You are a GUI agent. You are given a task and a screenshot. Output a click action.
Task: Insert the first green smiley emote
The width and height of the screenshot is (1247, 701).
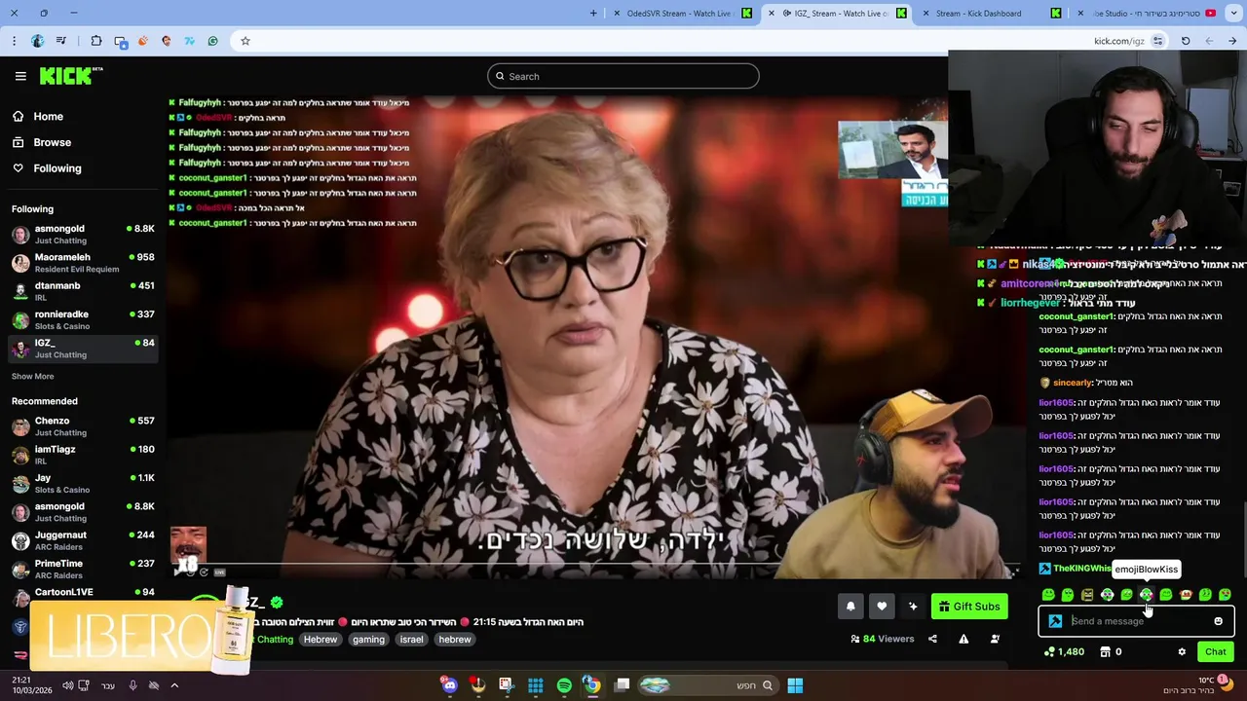click(x=1048, y=595)
